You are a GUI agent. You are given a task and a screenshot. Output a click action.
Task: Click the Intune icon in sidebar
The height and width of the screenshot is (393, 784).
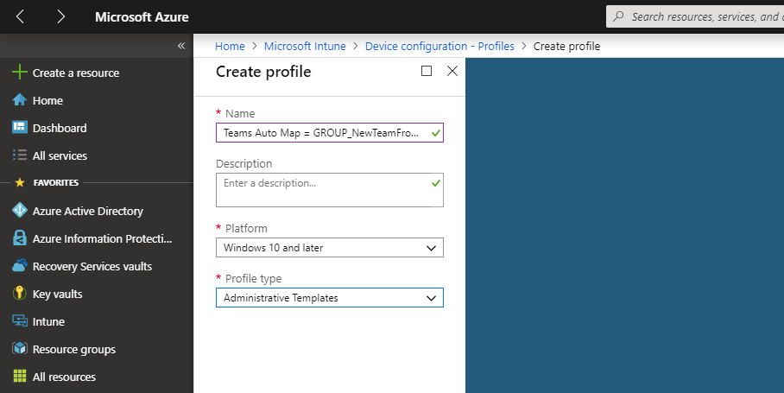(x=20, y=321)
